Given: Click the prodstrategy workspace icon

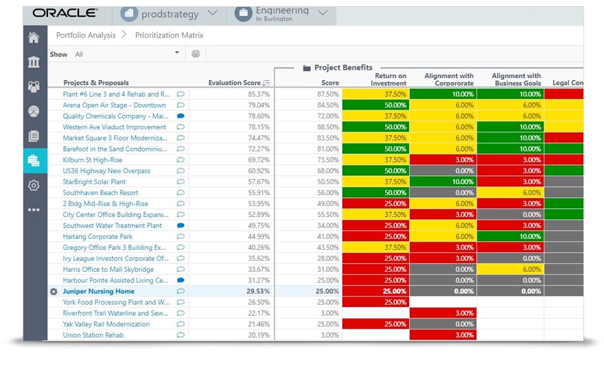Looking at the screenshot, I should (129, 14).
